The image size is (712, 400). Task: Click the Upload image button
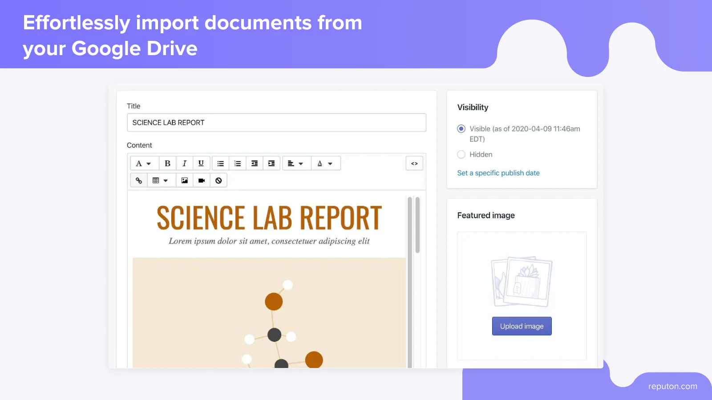pyautogui.click(x=522, y=326)
